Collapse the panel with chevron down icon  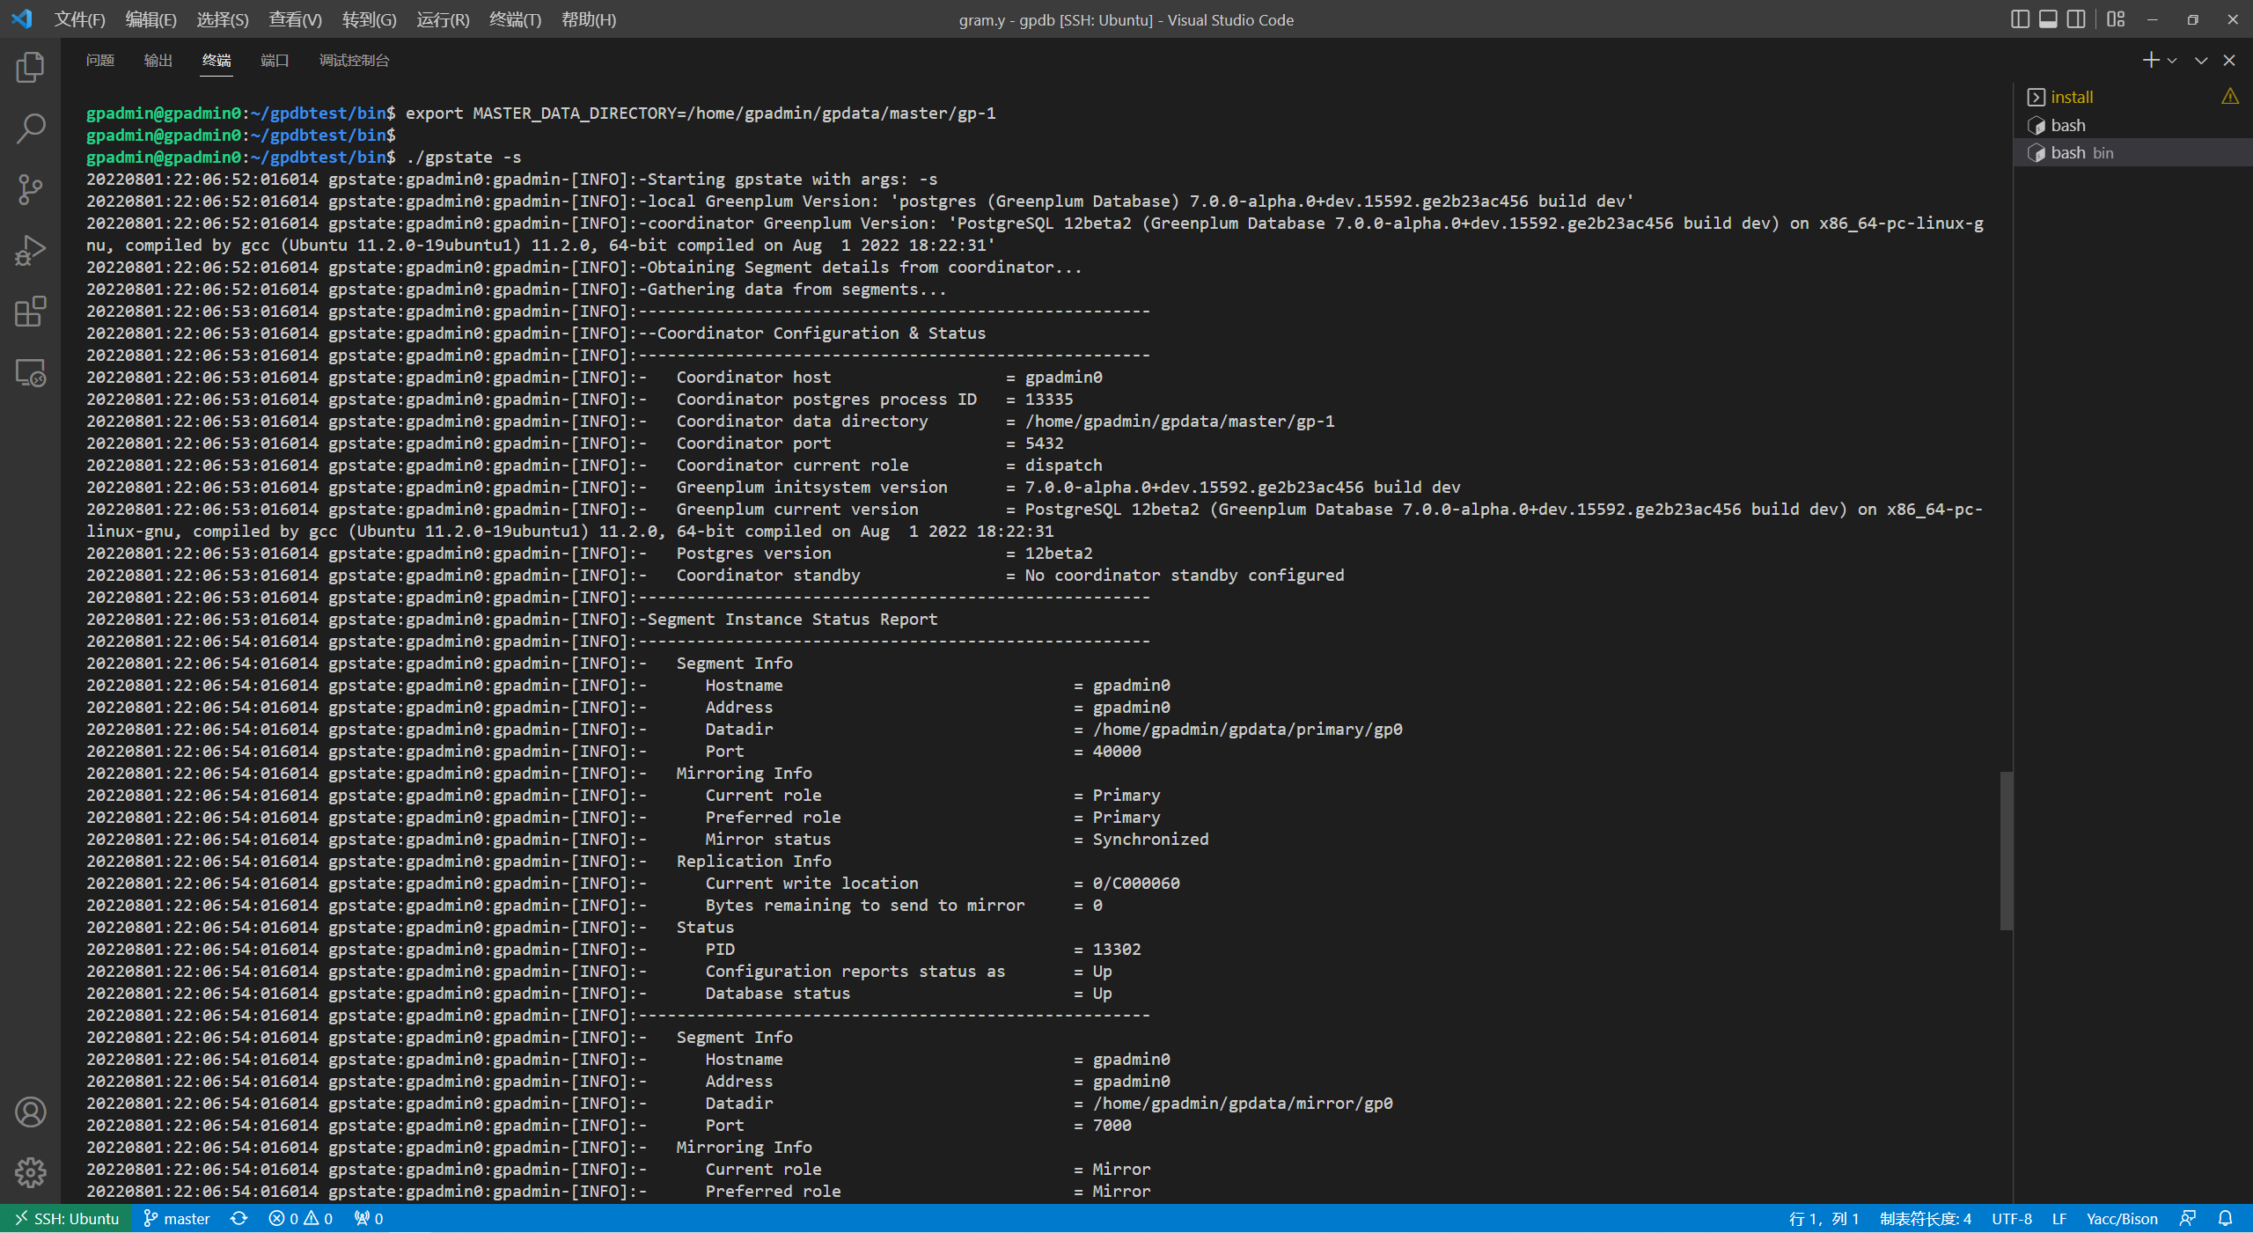(2200, 61)
